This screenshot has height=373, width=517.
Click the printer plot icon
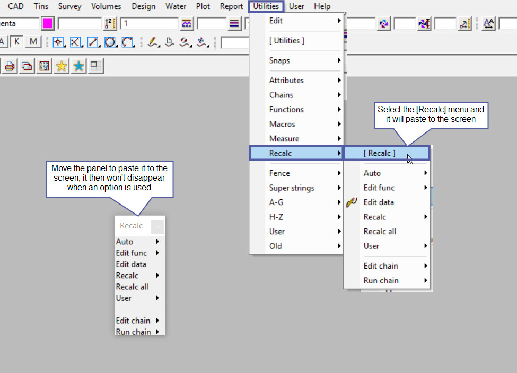(10, 66)
